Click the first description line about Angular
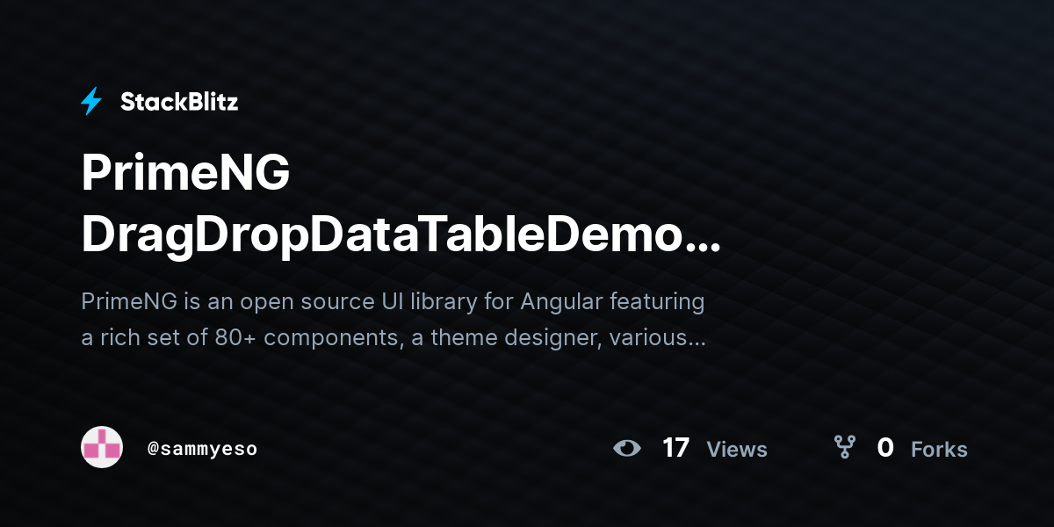The height and width of the screenshot is (527, 1054). [x=393, y=302]
